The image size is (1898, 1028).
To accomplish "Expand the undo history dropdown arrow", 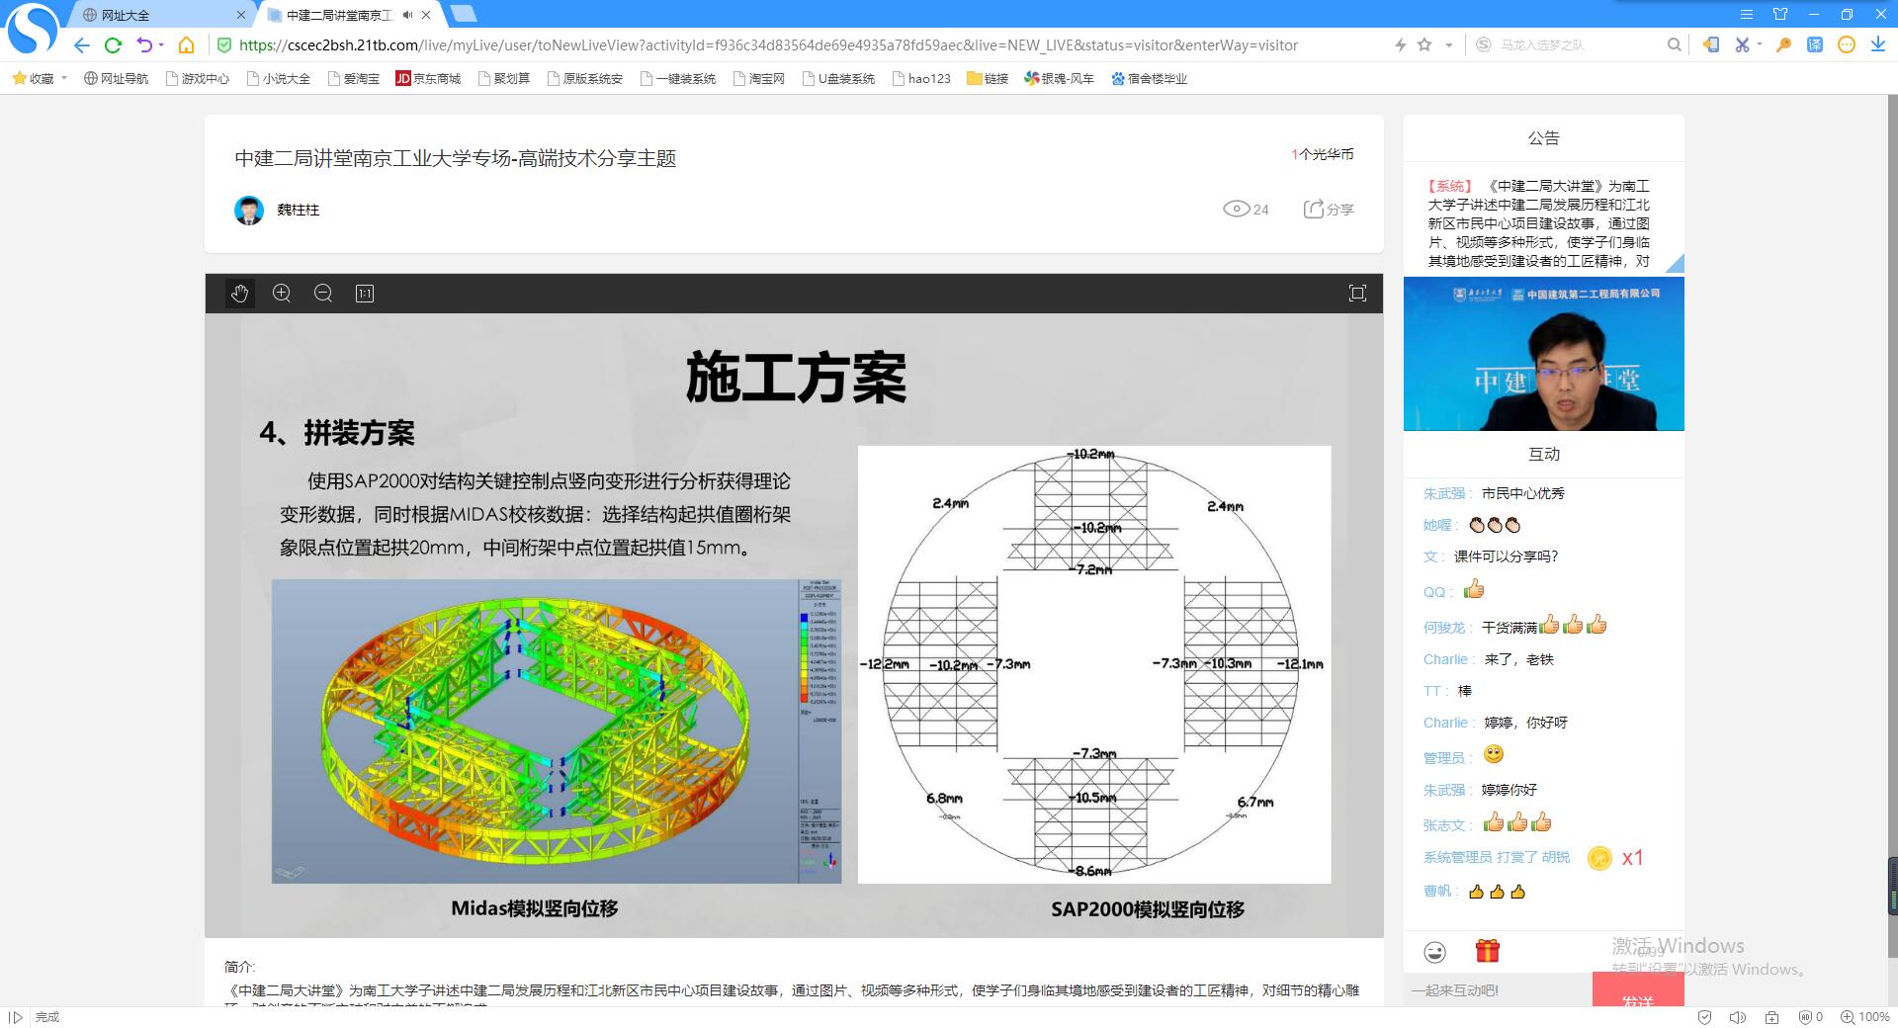I will (x=161, y=44).
